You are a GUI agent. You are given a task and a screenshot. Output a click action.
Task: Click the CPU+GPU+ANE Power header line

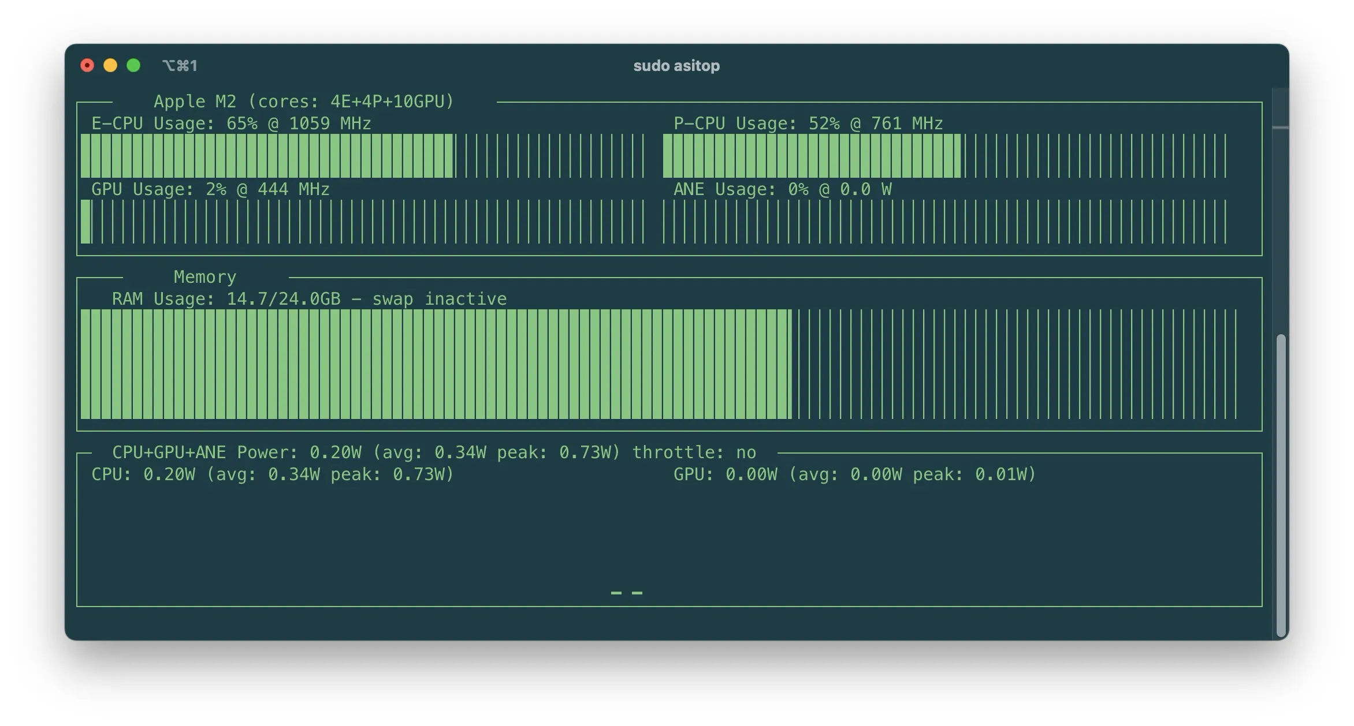tap(433, 452)
